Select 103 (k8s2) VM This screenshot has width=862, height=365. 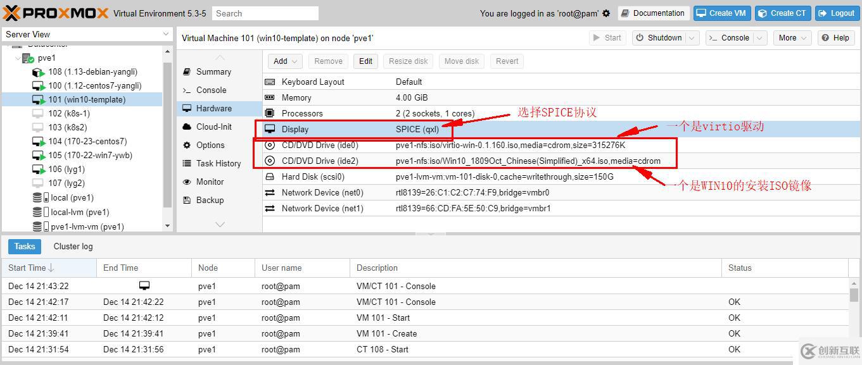(x=82, y=128)
